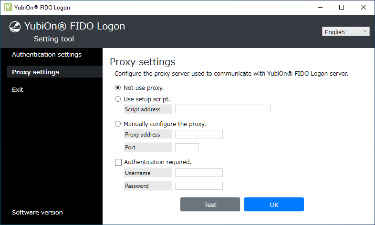Click into the Proxy address field
The image size is (375, 225).
(198, 135)
